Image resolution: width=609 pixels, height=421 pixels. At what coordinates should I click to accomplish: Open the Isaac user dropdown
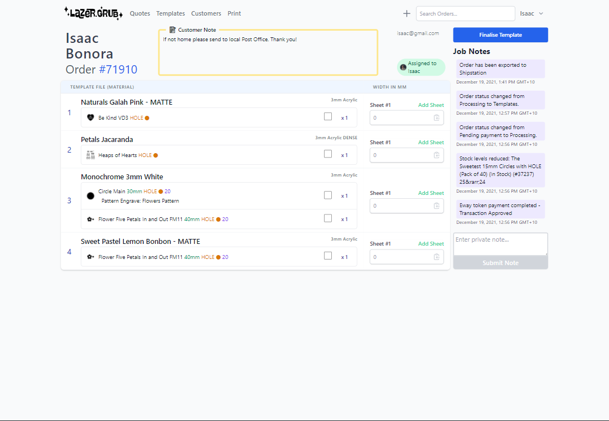click(531, 13)
